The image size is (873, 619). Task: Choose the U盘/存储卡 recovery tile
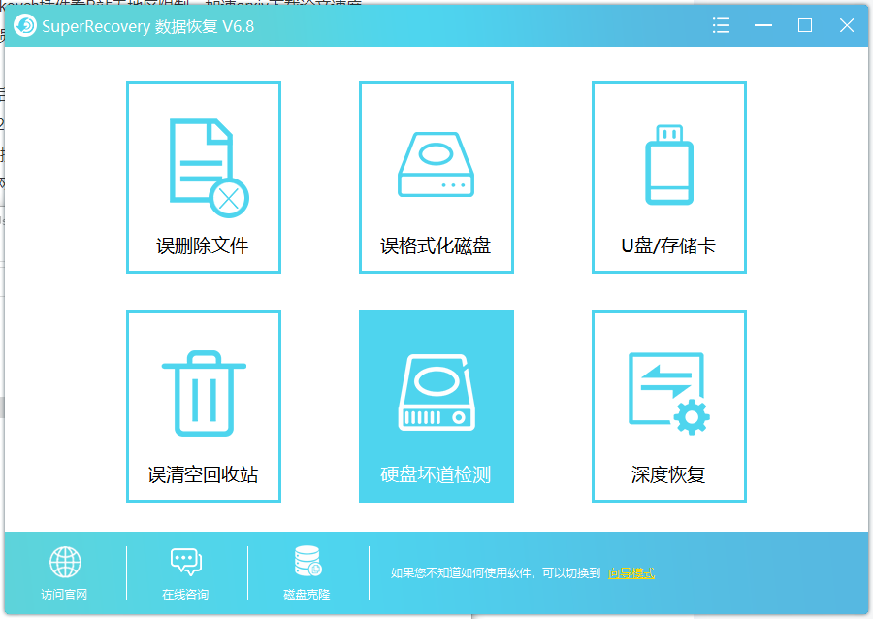[x=668, y=178]
